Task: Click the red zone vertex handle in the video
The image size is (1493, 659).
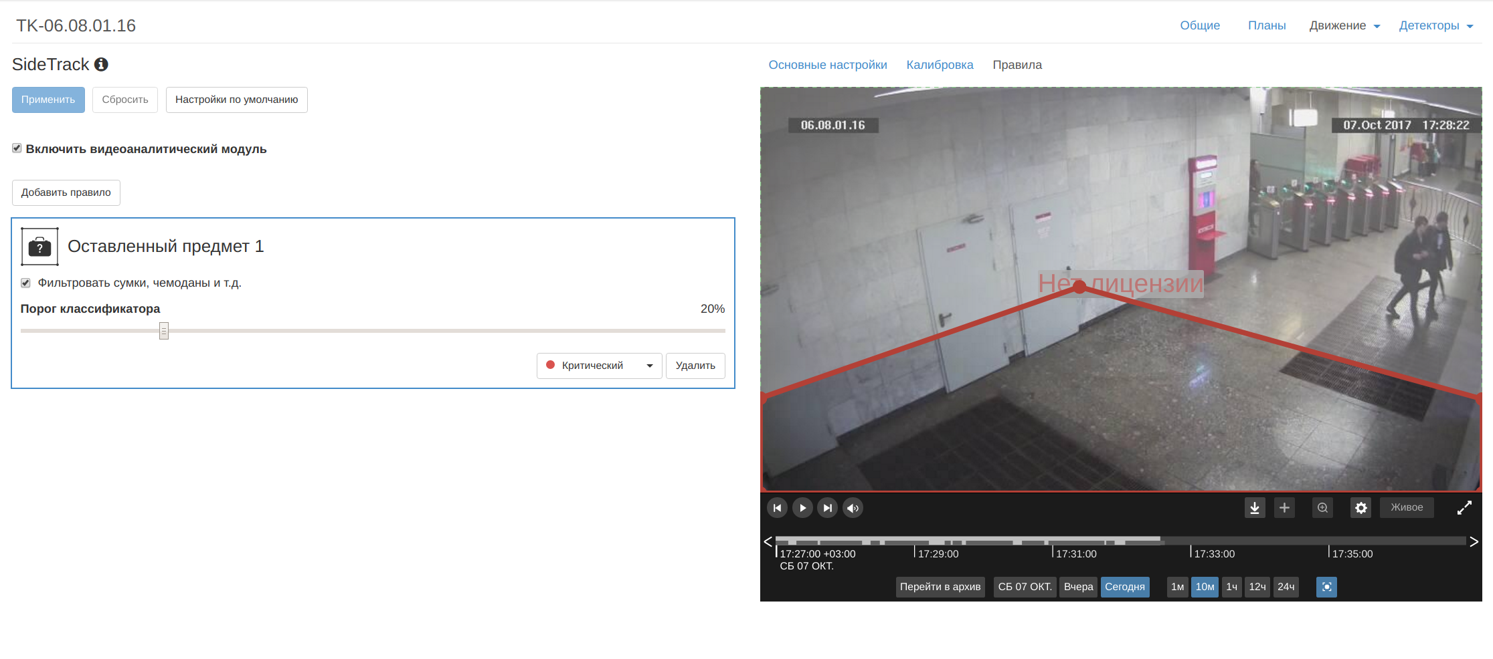Action: (1079, 287)
